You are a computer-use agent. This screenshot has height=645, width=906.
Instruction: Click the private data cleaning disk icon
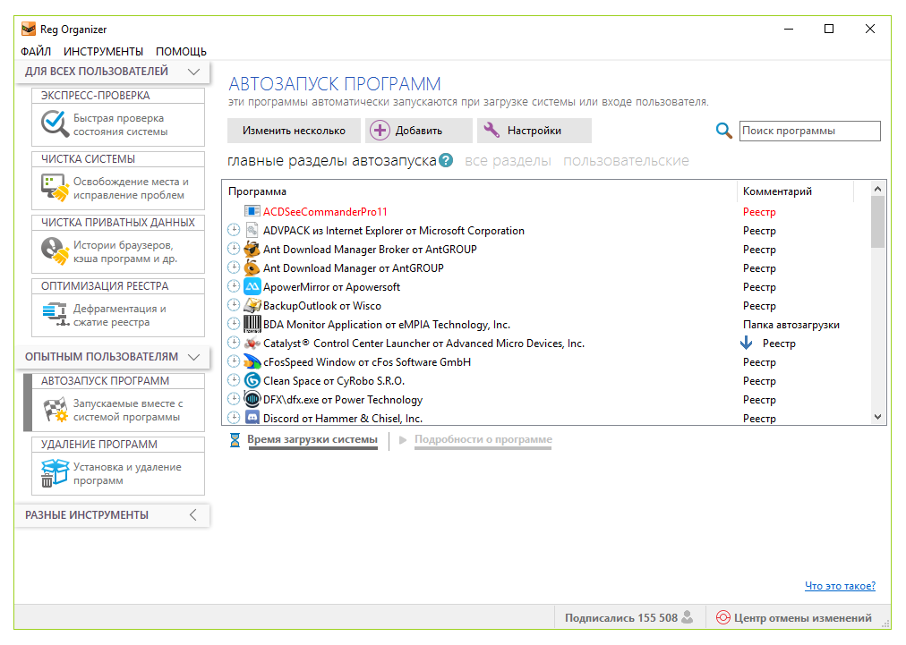[x=55, y=251]
